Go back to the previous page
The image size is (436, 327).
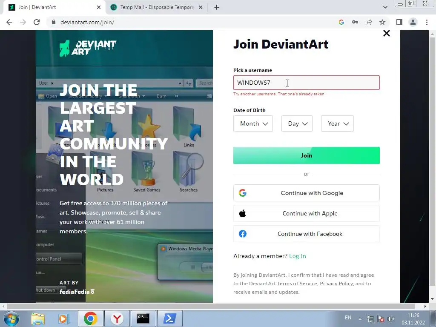[9, 22]
